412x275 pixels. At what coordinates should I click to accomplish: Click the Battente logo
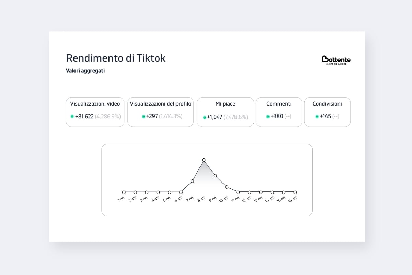pyautogui.click(x=336, y=60)
